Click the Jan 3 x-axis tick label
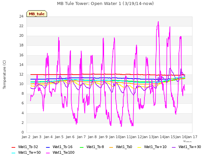The width and height of the screenshot is (212, 159). tap(37, 137)
